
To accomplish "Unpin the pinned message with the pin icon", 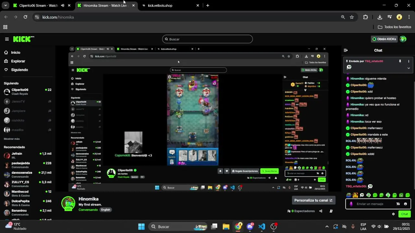I will [400, 61].
